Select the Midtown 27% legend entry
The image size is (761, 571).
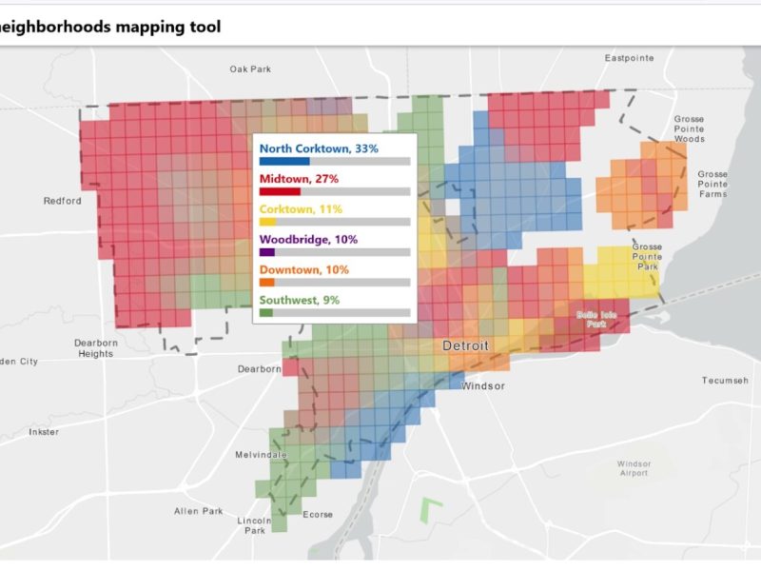click(299, 179)
